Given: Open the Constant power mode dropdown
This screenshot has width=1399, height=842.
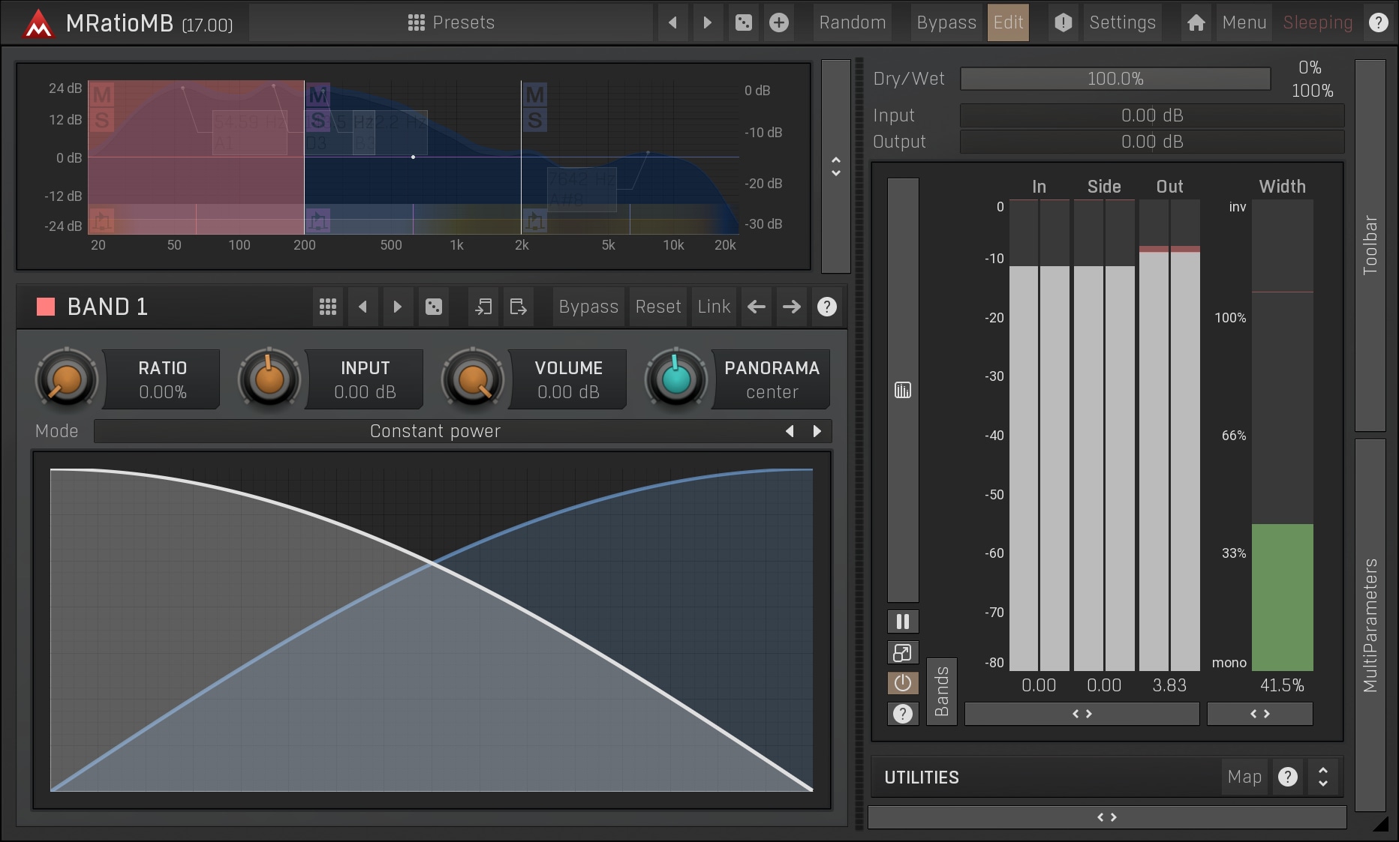Looking at the screenshot, I should [435, 431].
